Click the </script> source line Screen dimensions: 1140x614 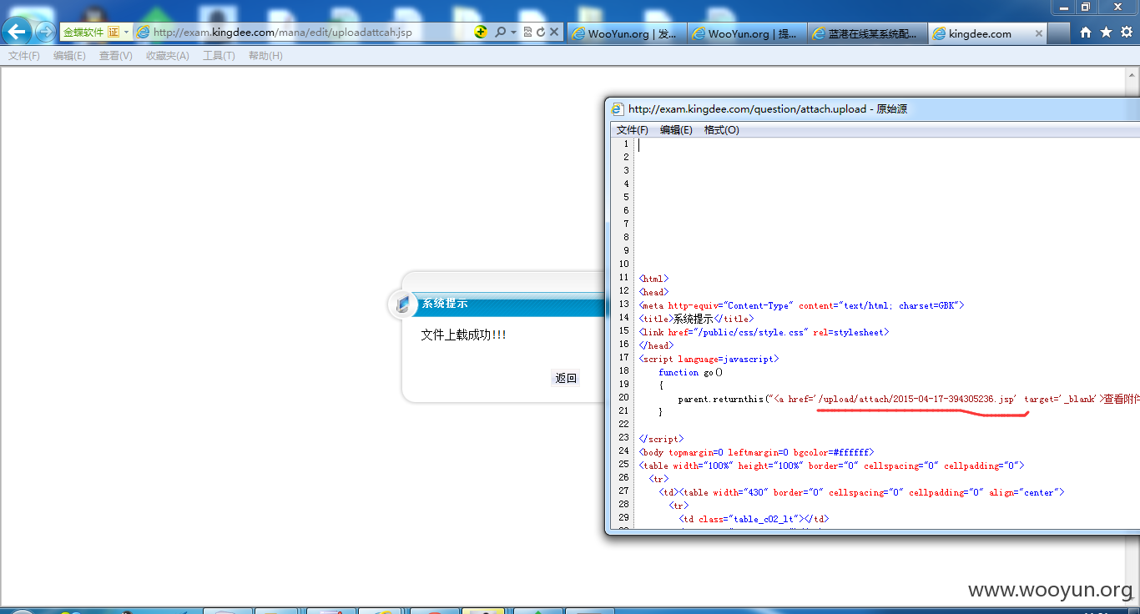(x=662, y=439)
